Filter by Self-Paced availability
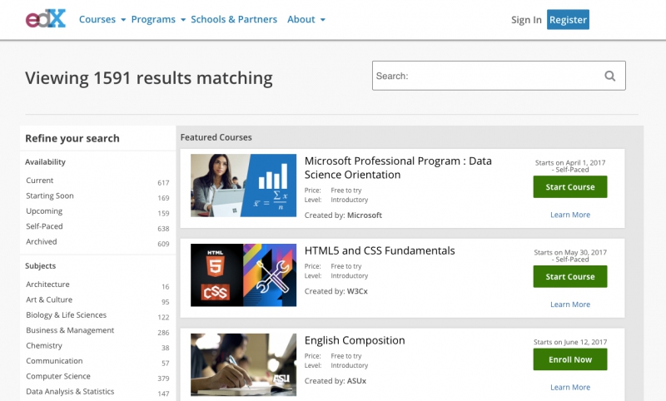The width and height of the screenshot is (666, 401). [x=44, y=226]
